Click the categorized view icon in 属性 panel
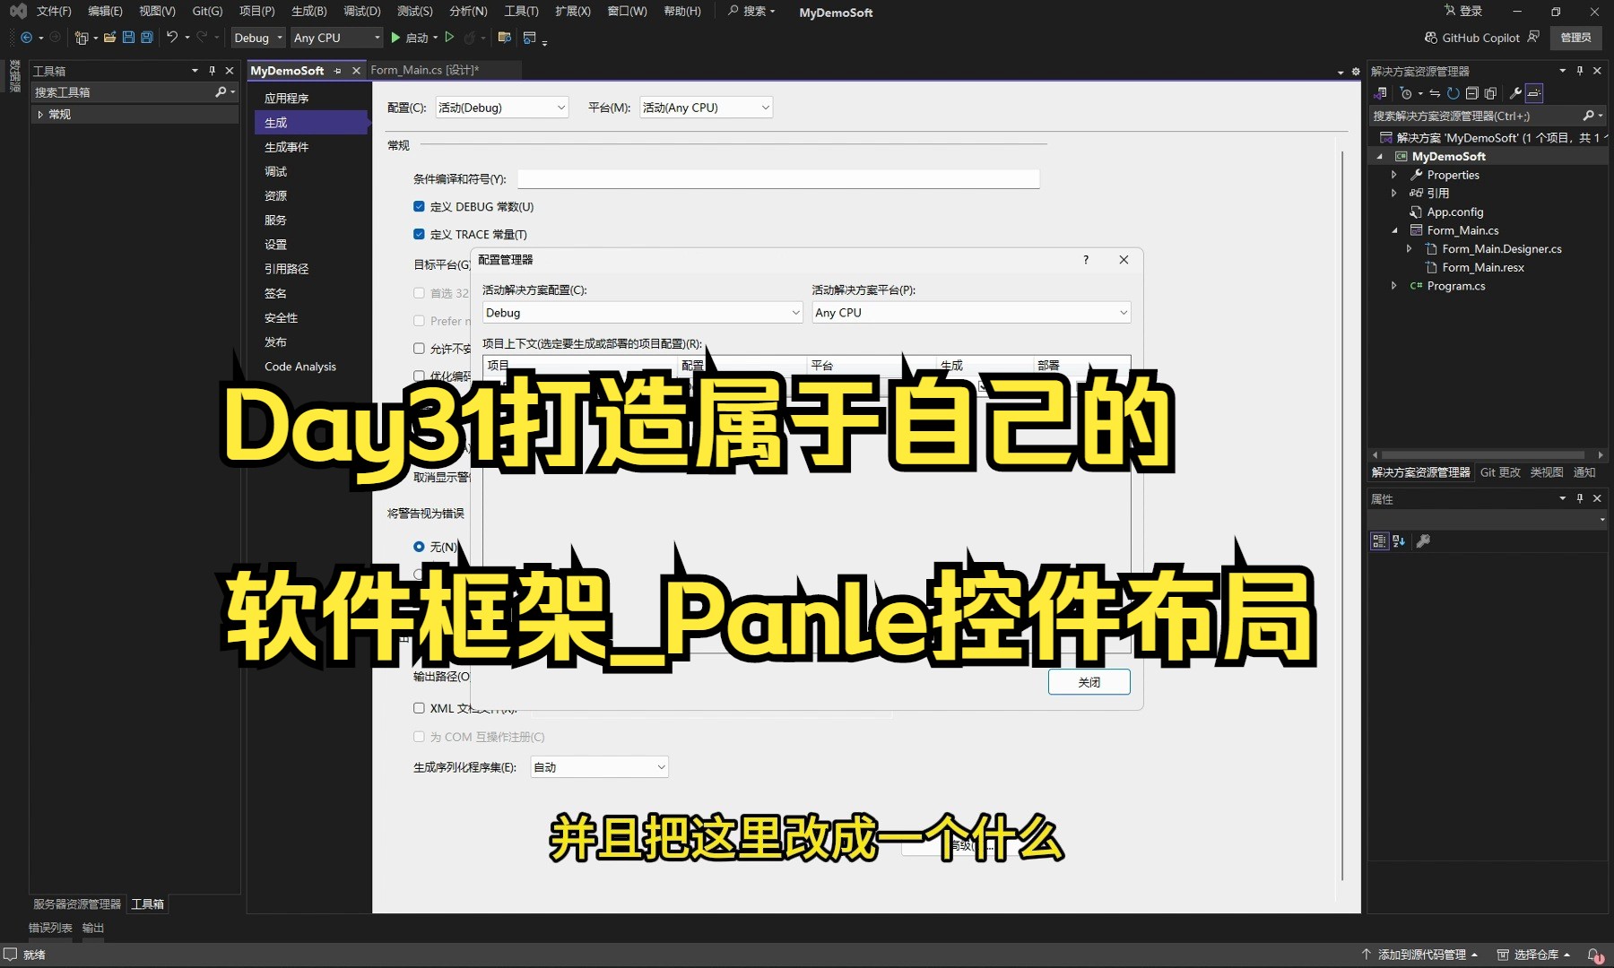Viewport: 1614px width, 968px height. click(1379, 540)
